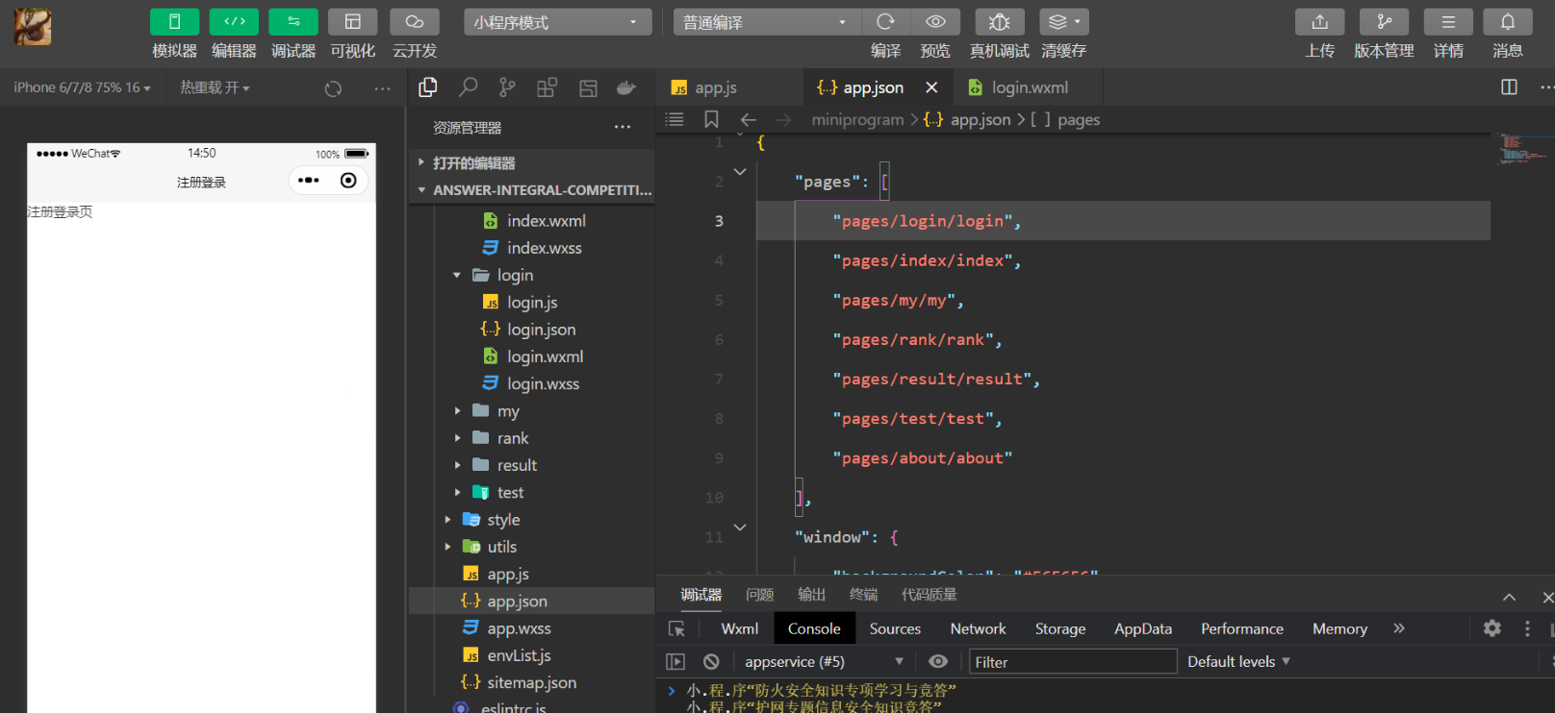Image resolution: width=1555 pixels, height=713 pixels.
Task: Collapse the ANSWER-INTEGRAL-COMPETITI project root
Action: pos(532,190)
